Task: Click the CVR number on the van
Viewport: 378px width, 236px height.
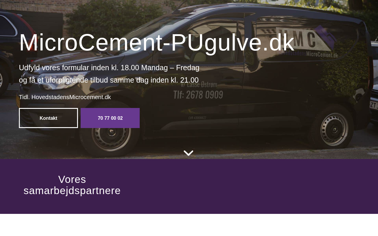Action: tap(197, 118)
